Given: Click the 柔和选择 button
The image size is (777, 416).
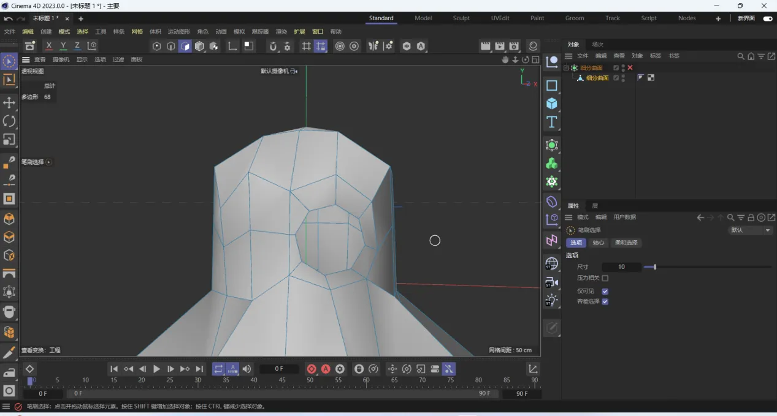Looking at the screenshot, I should click(626, 243).
